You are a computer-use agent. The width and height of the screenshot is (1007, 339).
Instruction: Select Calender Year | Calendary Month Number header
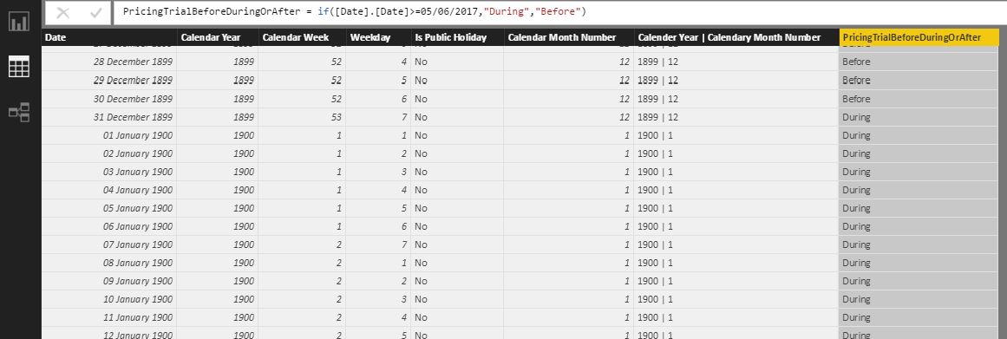[x=736, y=37]
